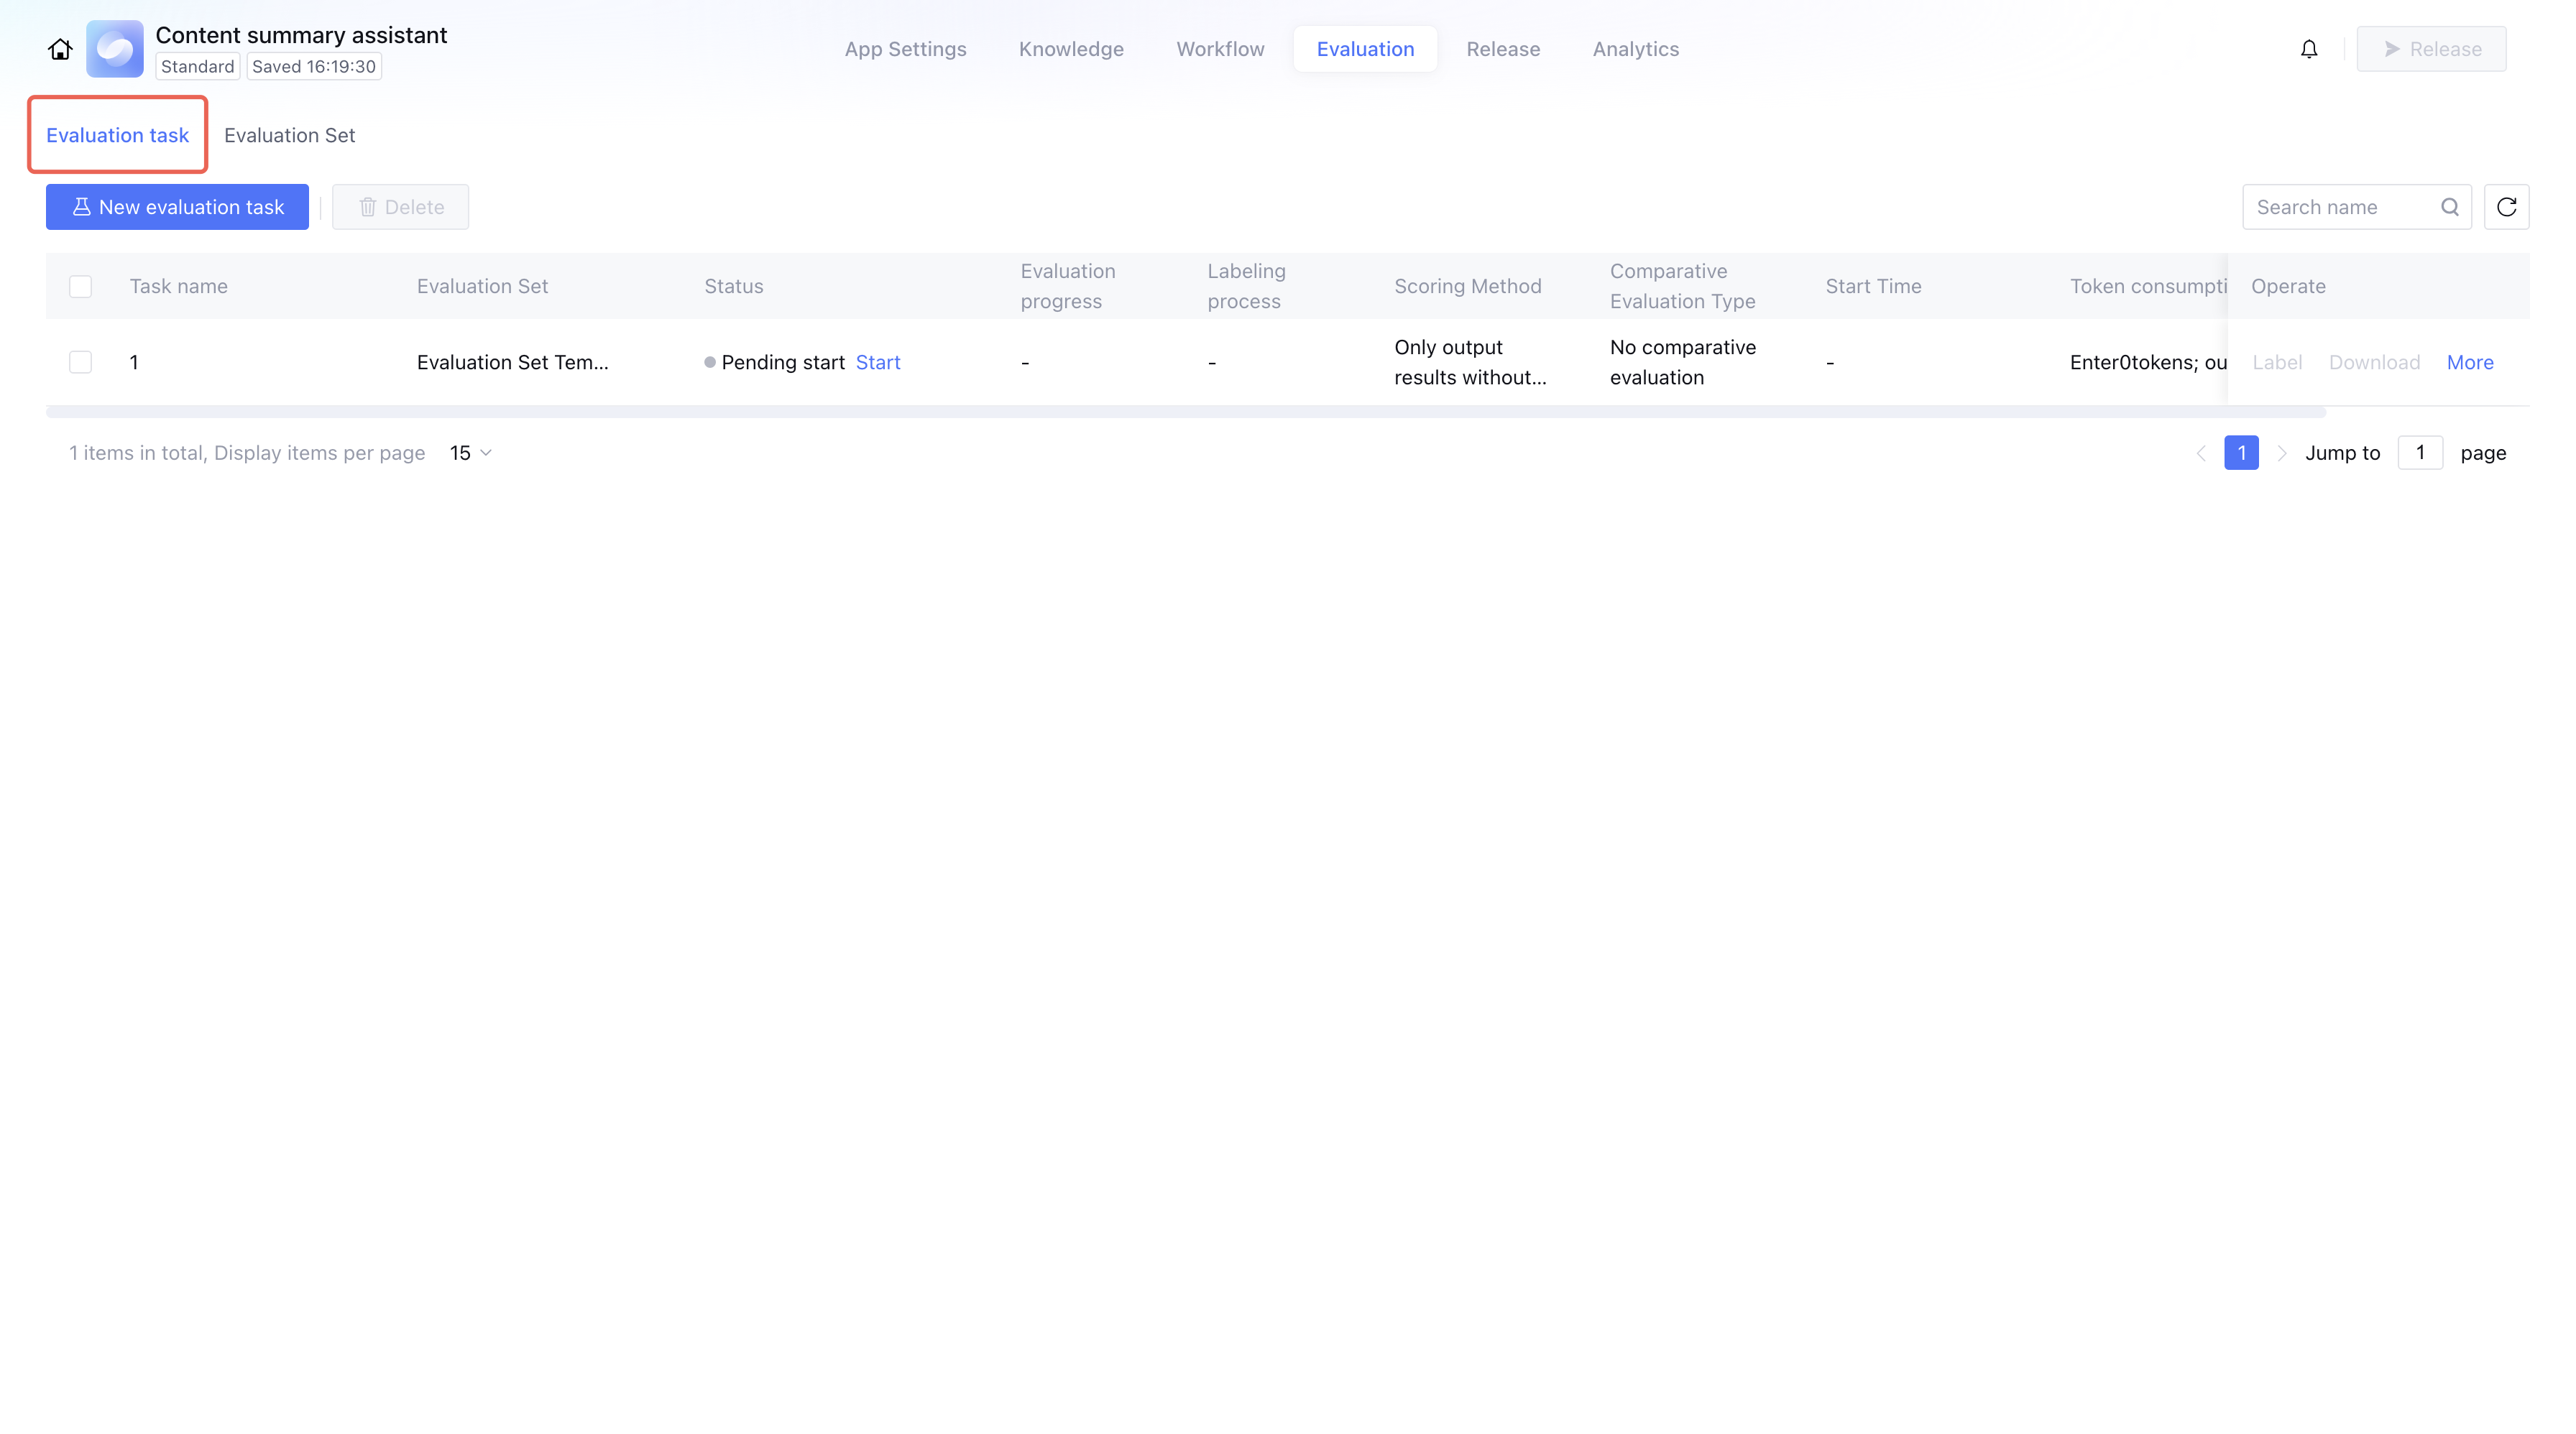Tick the select-all checkbox in header
The height and width of the screenshot is (1434, 2576).
tap(80, 286)
